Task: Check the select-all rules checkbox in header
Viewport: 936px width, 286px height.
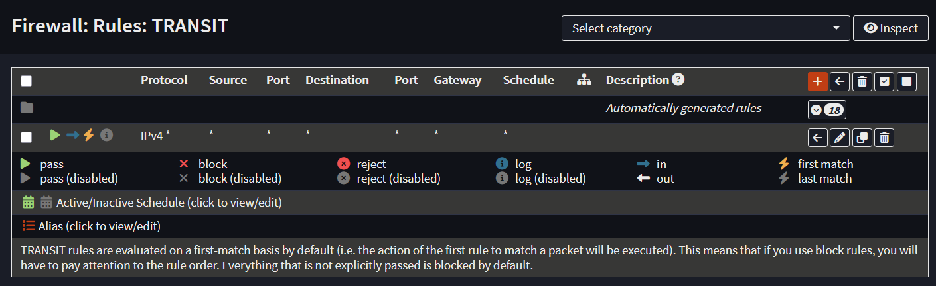Action: pos(26,81)
